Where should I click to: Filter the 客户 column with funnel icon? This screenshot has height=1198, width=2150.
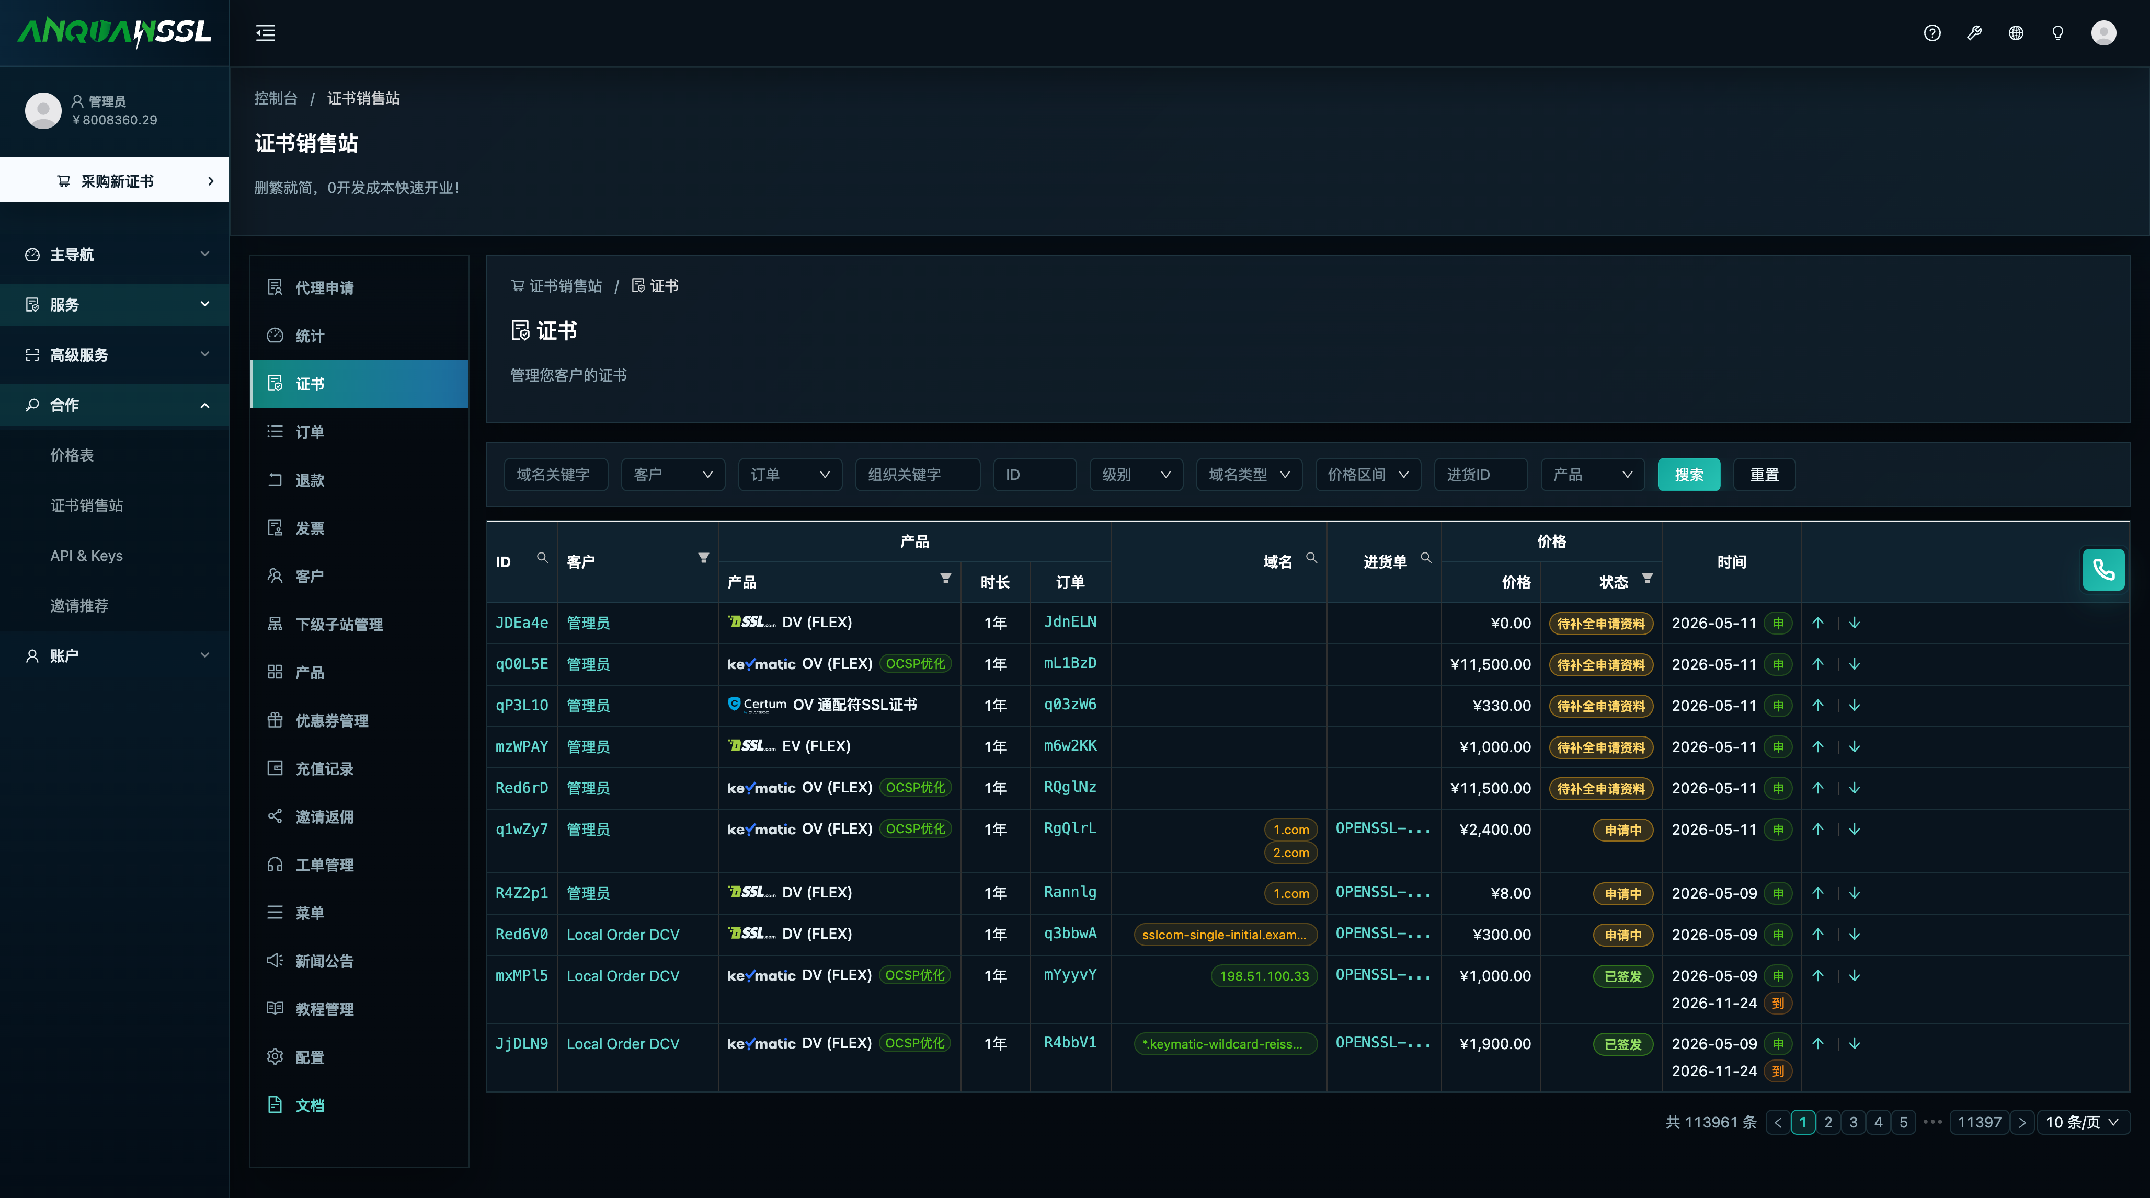click(x=704, y=558)
